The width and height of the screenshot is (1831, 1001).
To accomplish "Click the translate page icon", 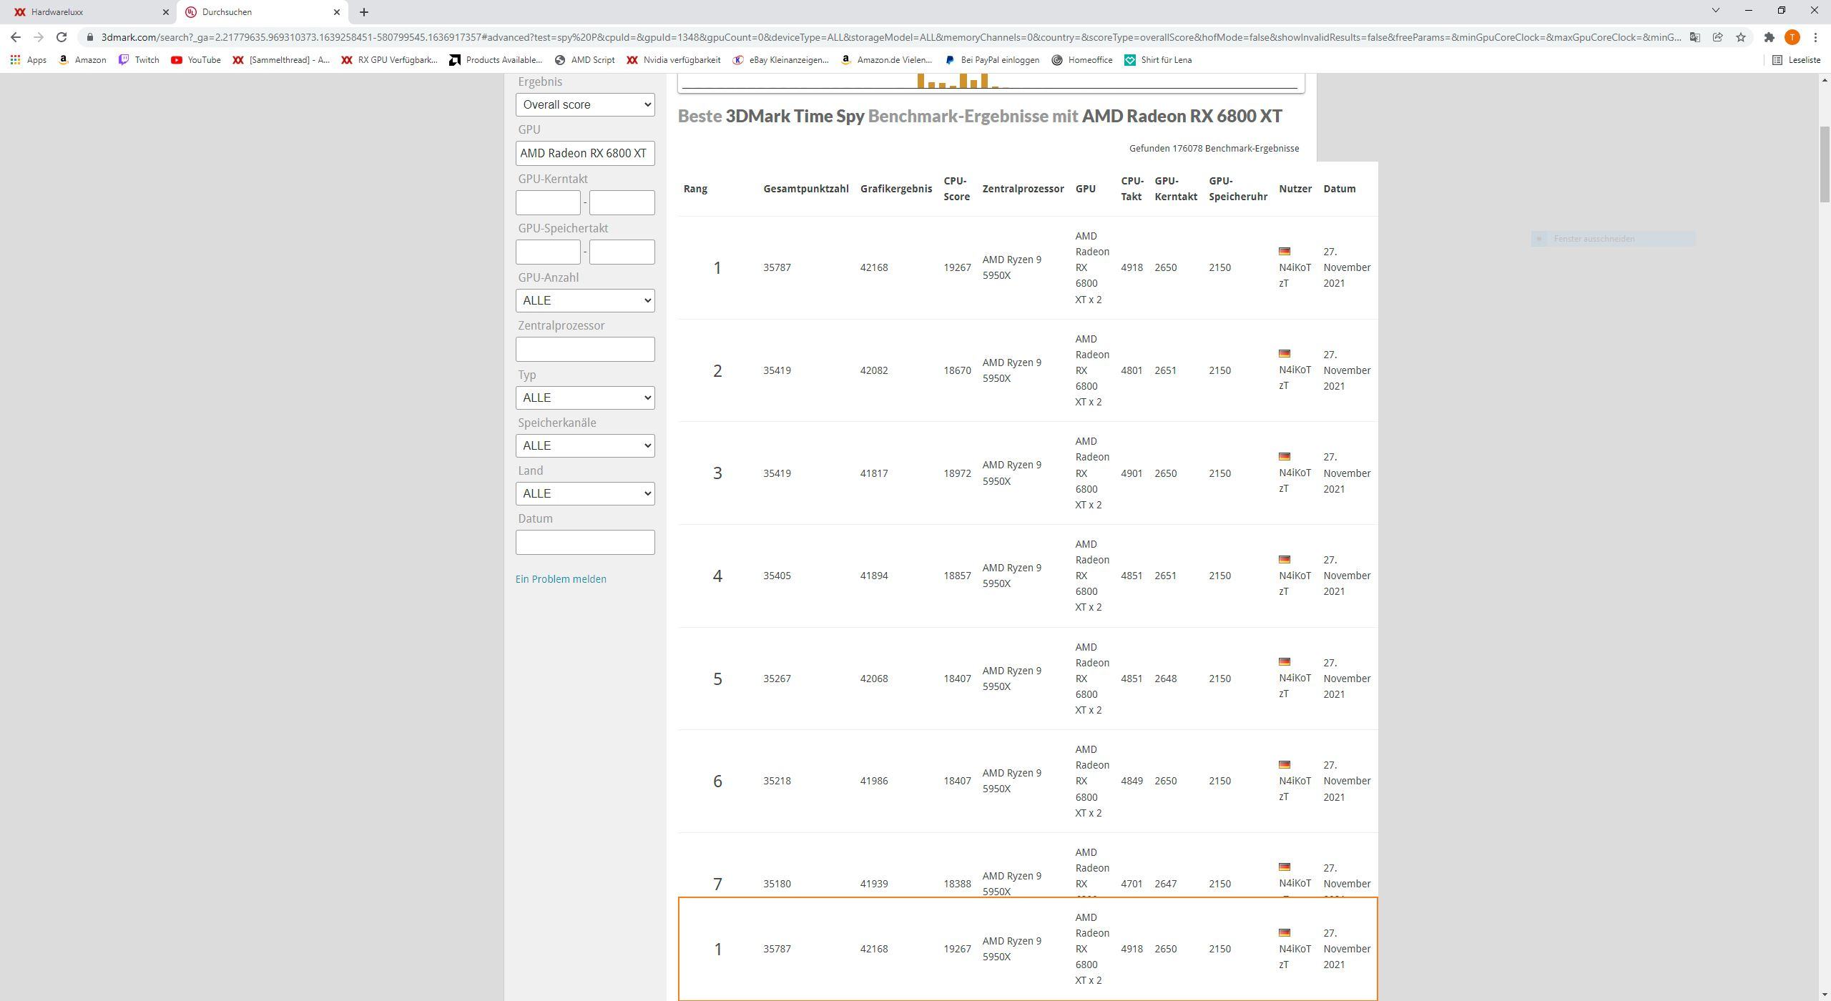I will tap(1694, 37).
